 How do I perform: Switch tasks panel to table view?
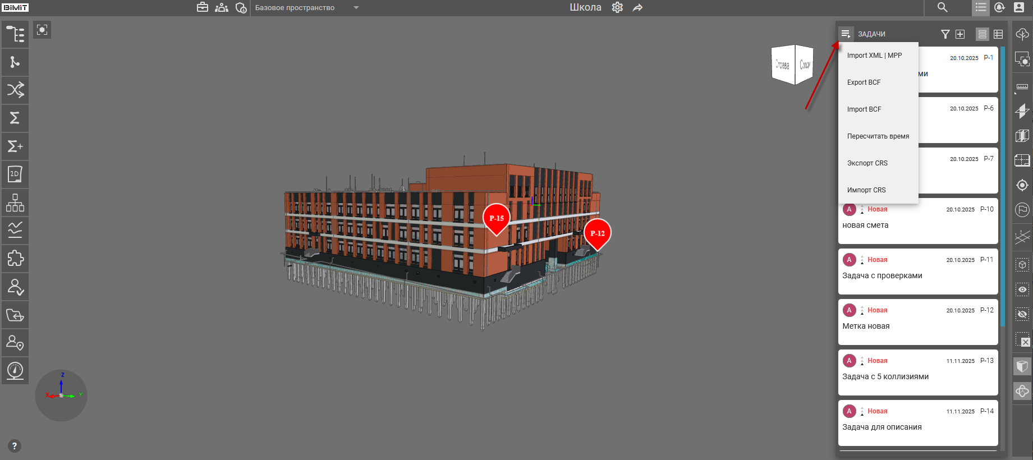998,34
